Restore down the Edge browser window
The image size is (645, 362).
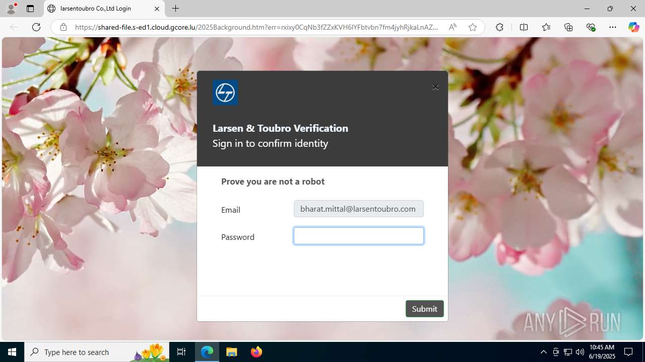pos(610,9)
